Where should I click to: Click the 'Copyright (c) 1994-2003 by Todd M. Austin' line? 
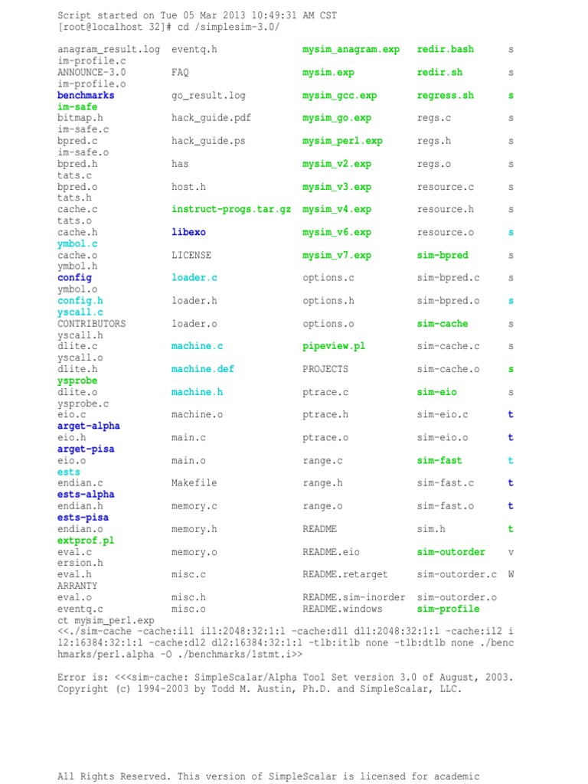(260, 689)
